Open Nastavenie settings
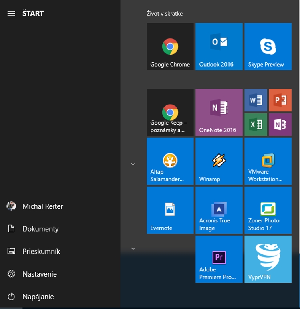Viewport: 300px width, 309px height. (39, 274)
